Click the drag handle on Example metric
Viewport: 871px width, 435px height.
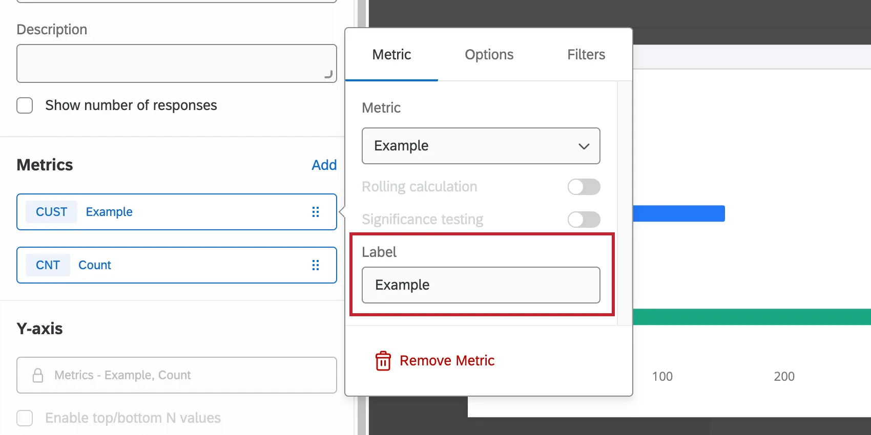point(316,212)
